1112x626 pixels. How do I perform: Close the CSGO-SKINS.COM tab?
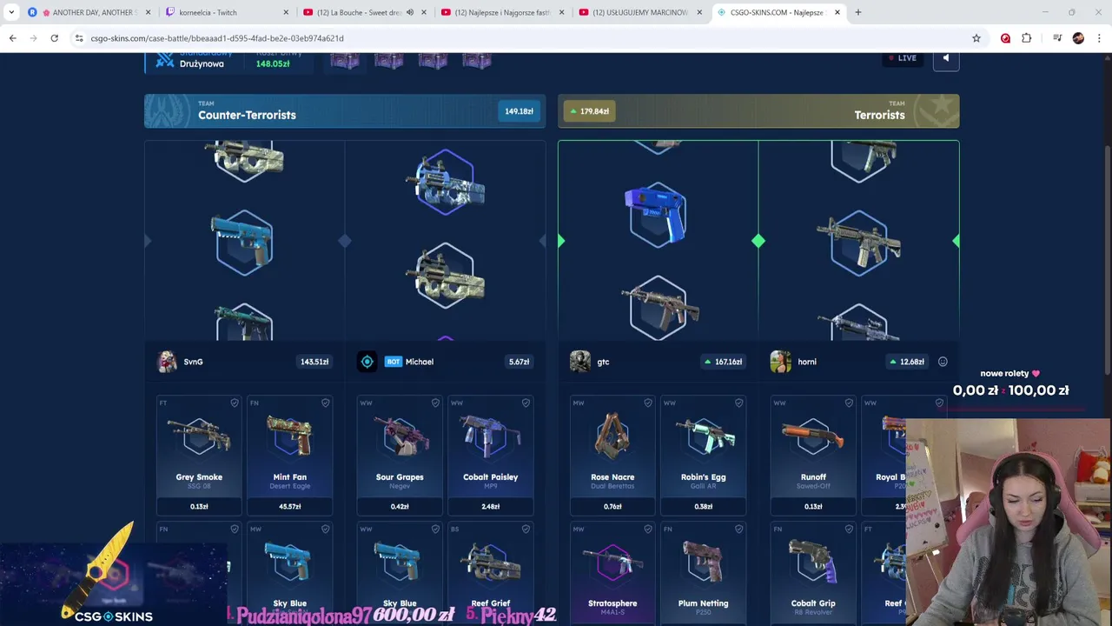coord(837,12)
